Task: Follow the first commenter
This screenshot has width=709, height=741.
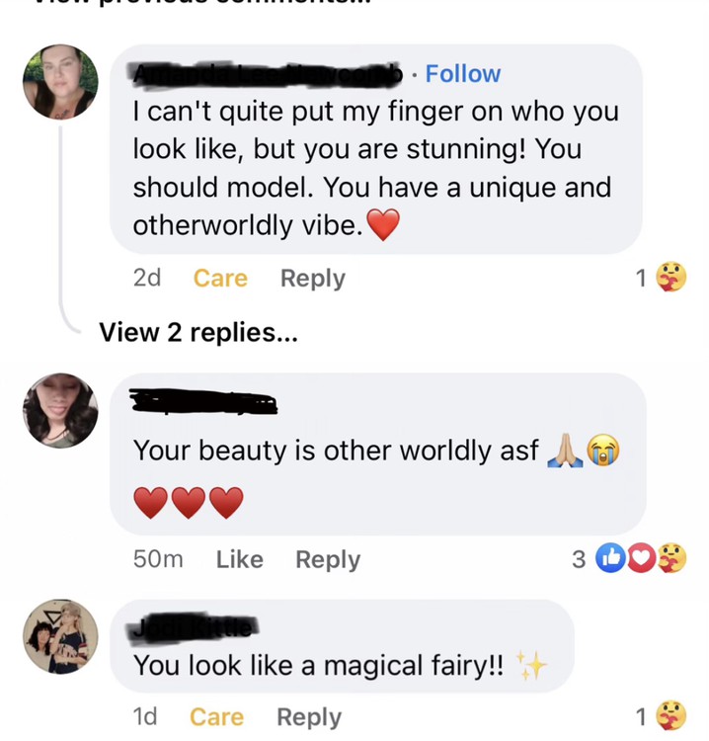Action: pyautogui.click(x=462, y=74)
